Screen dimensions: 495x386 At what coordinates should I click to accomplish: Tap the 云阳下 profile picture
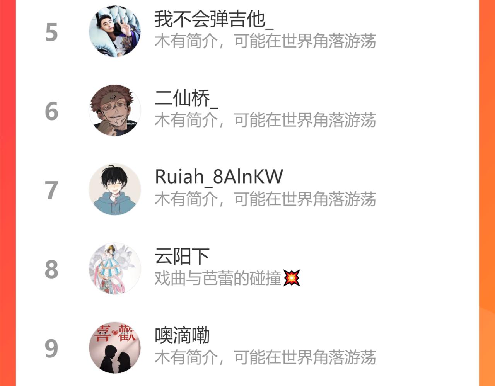(x=115, y=269)
